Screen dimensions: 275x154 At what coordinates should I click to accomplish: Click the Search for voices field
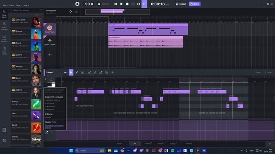click(26, 10)
